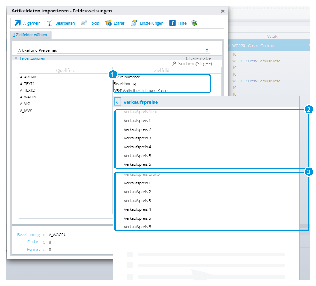Choose Verkaufspreis 5 under Verkaufspreis Netto
This screenshot has height=286, width=316.
click(x=137, y=156)
